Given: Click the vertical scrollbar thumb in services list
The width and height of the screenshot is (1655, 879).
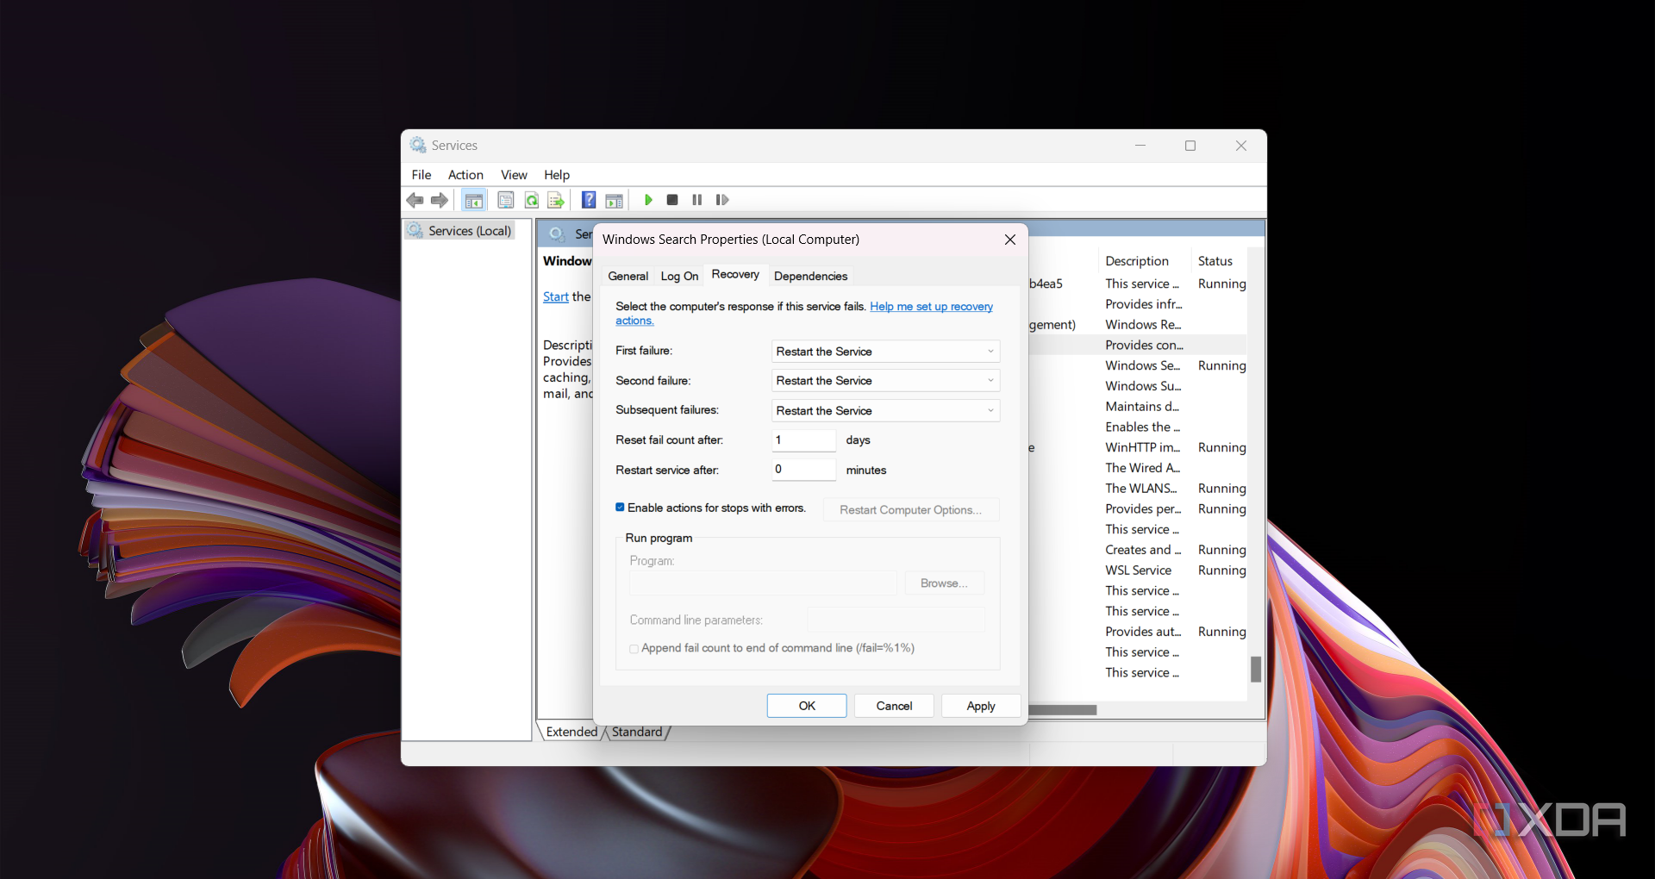Looking at the screenshot, I should point(1256,669).
